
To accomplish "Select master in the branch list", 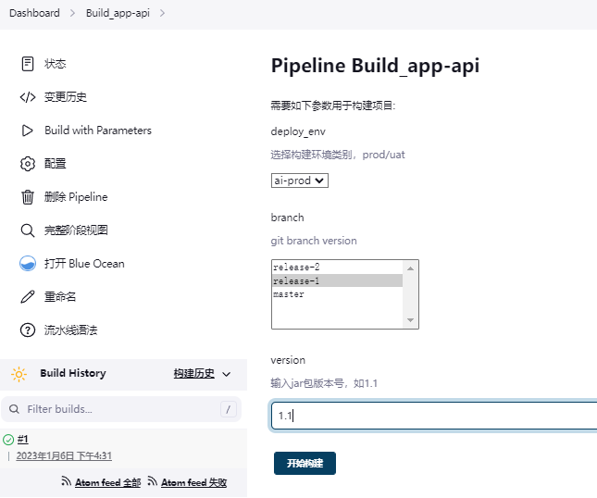I will 337,294.
